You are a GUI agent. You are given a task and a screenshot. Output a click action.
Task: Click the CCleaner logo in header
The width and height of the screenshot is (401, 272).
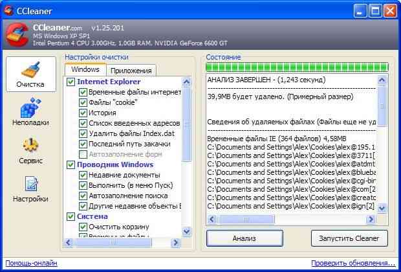coord(17,34)
